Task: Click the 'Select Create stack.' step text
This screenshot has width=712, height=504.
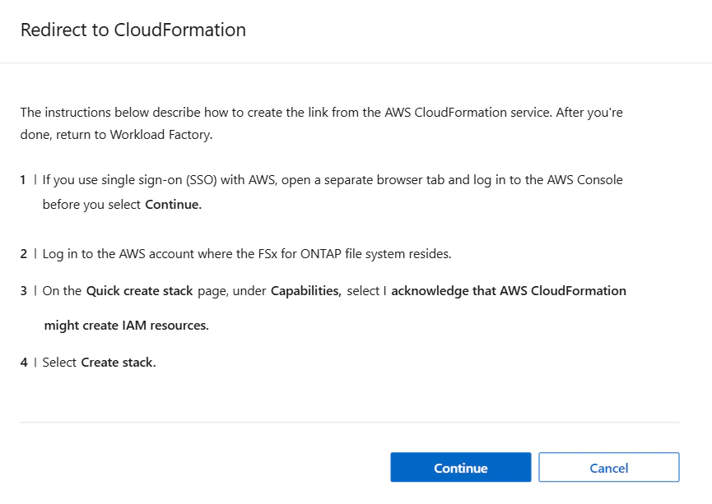Action: pos(99,363)
